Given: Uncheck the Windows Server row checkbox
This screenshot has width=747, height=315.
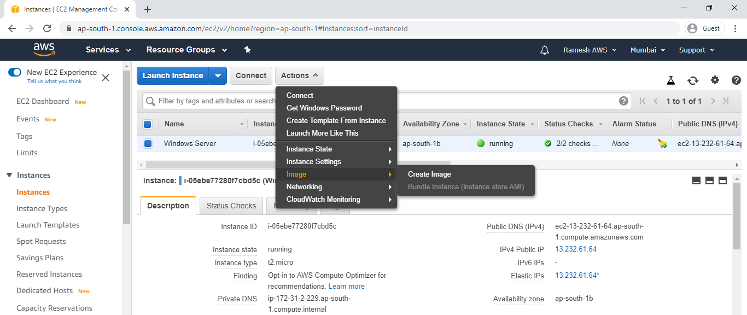Looking at the screenshot, I should 148,144.
